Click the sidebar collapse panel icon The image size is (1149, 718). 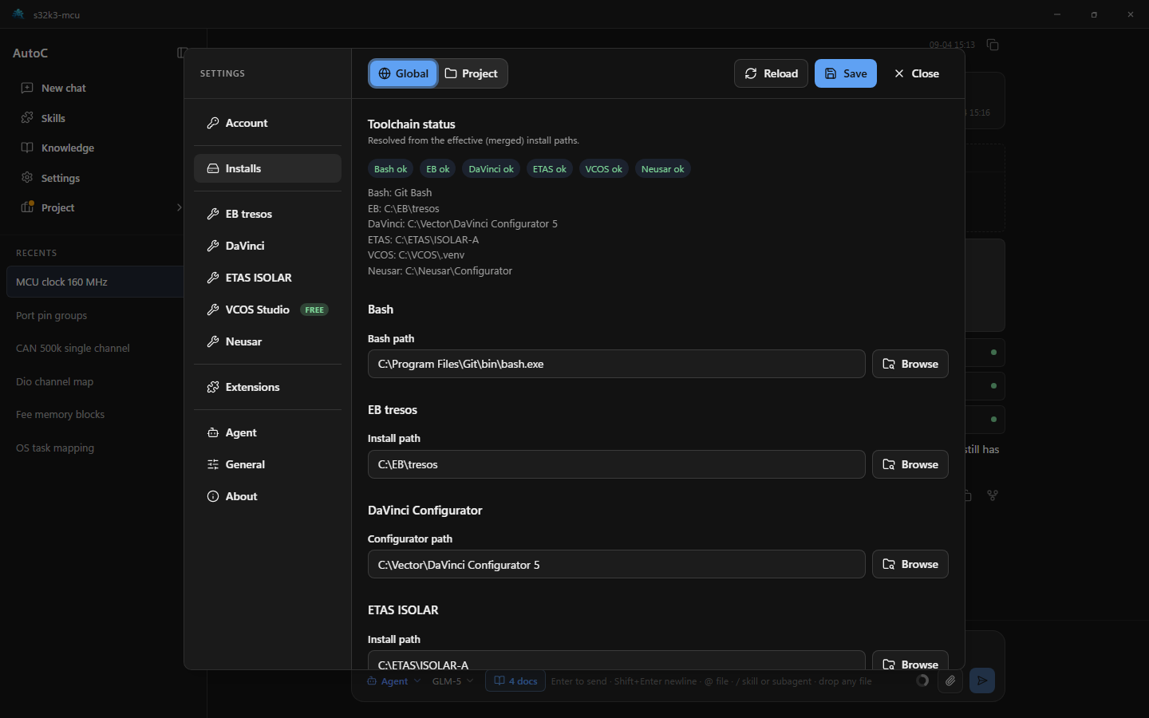[181, 53]
